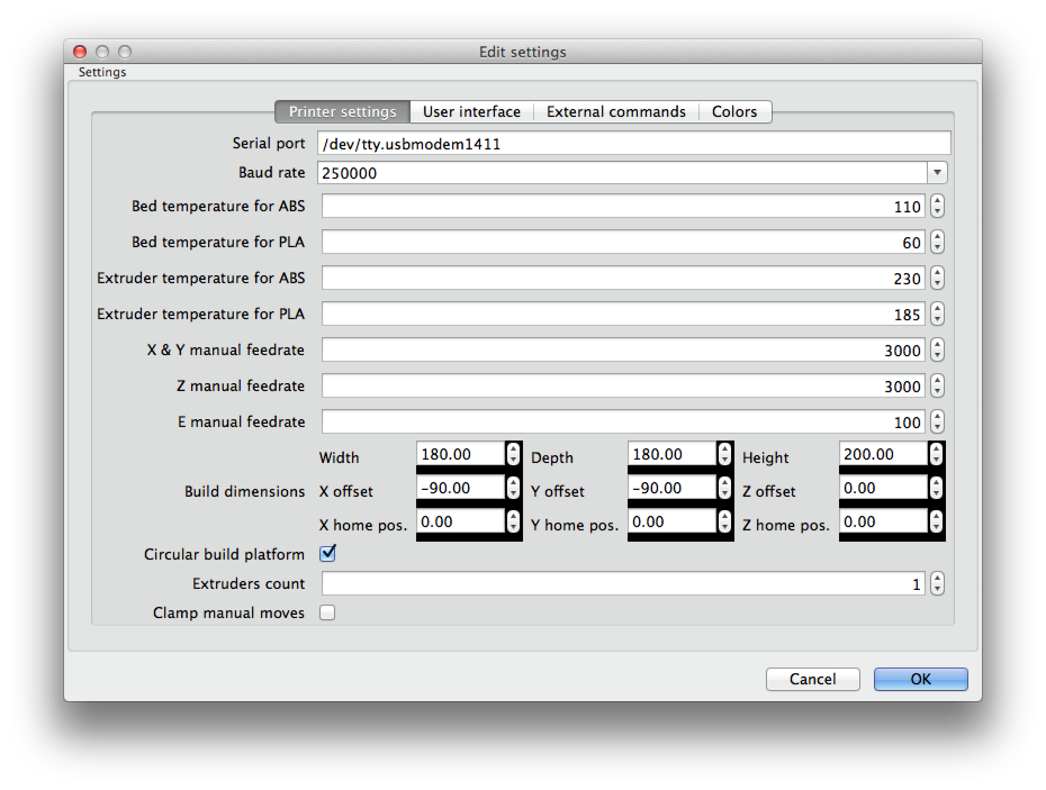Click the X & Y manual feedrate stepper

pos(937,350)
